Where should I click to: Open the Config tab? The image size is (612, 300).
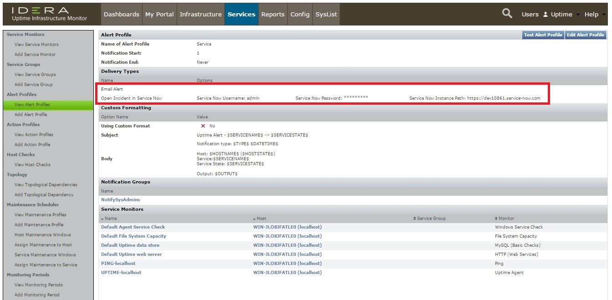[x=300, y=14]
